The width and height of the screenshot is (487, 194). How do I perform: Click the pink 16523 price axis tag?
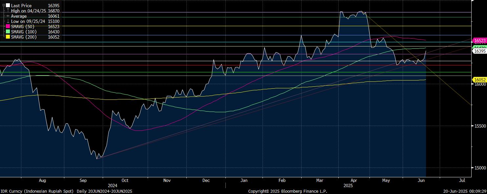[x=479, y=41]
